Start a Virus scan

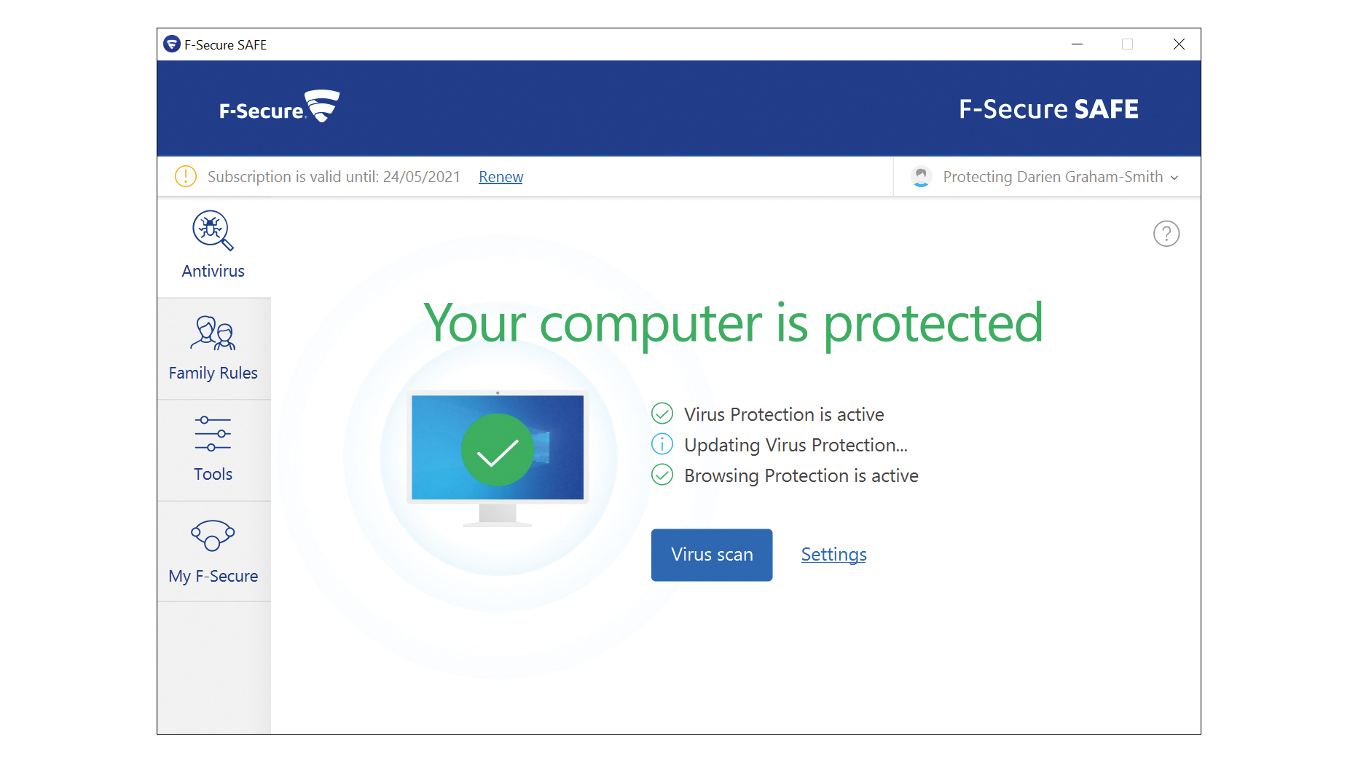click(711, 555)
